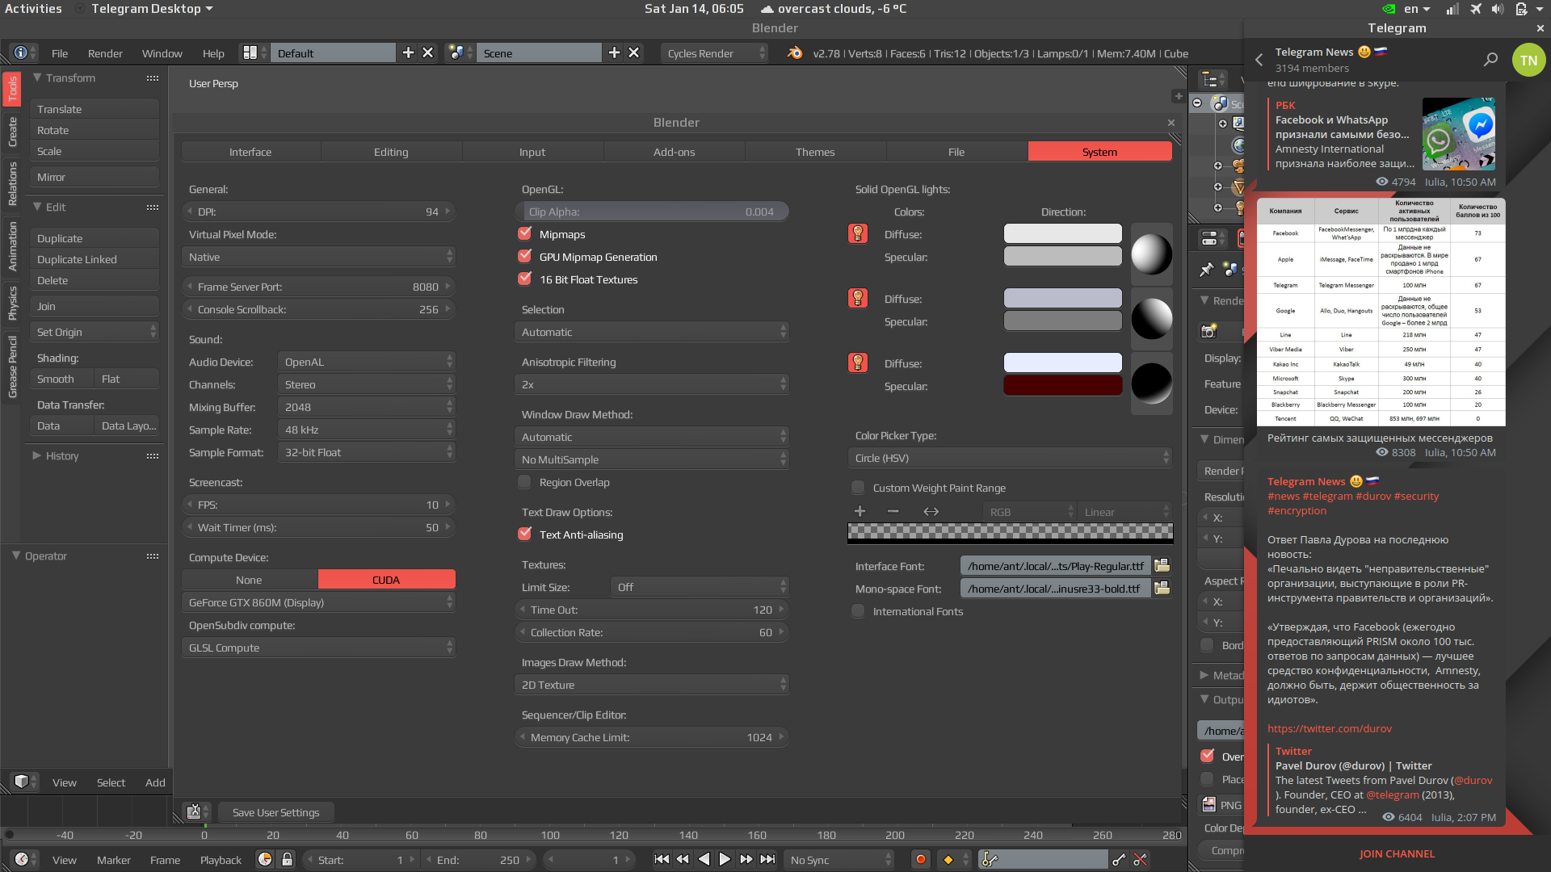1551x872 pixels.
Task: Click the scene browse icon
Action: pyautogui.click(x=460, y=53)
